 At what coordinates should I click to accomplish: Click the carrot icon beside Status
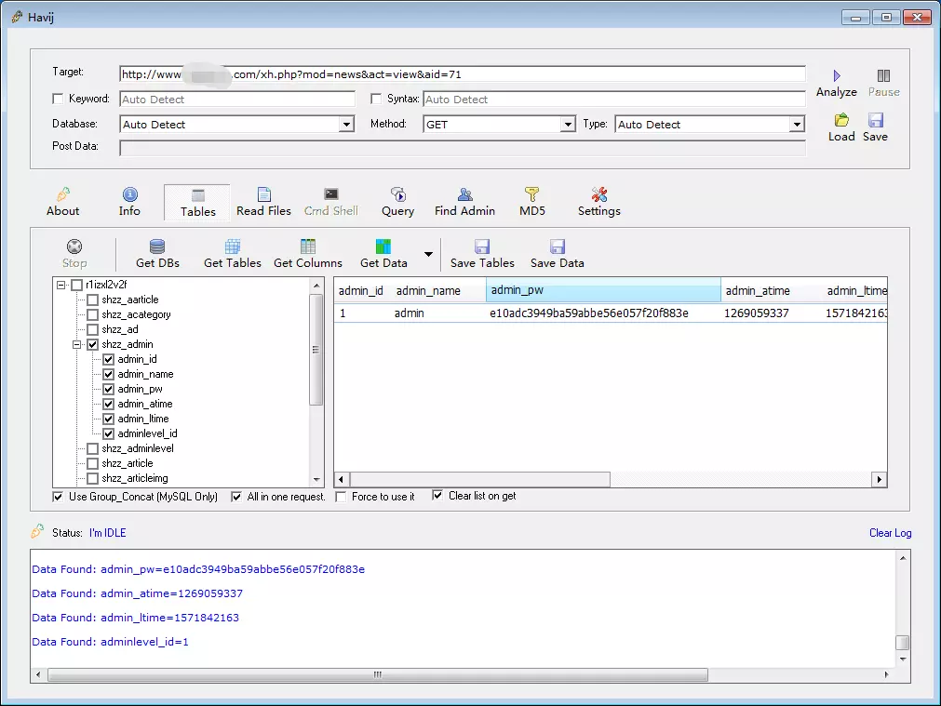point(37,531)
